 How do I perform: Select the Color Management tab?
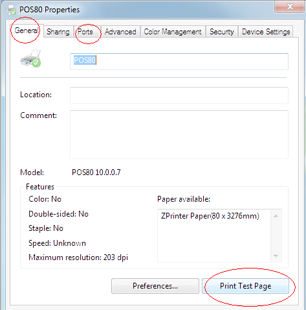click(173, 32)
